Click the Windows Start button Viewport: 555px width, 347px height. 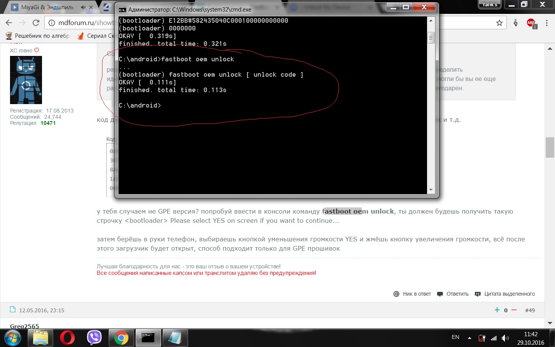click(12, 338)
